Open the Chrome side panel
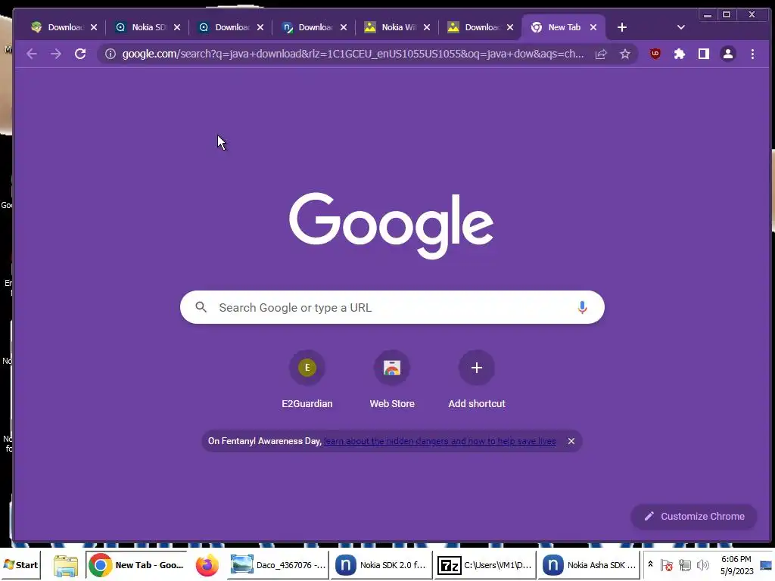The image size is (775, 581). click(x=704, y=54)
